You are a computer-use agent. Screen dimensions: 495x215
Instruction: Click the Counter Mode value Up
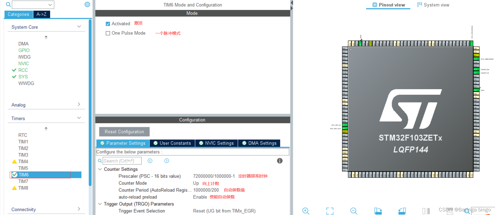[196, 183]
